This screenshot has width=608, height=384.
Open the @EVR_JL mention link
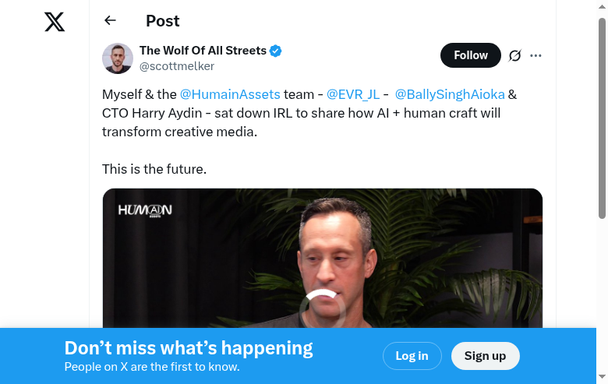click(353, 94)
